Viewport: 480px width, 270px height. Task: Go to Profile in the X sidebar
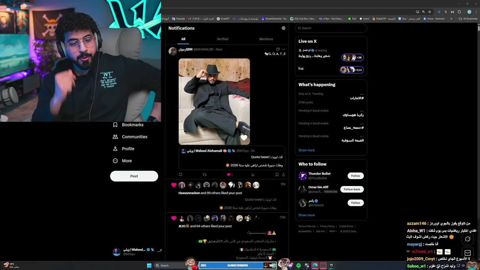point(123,149)
